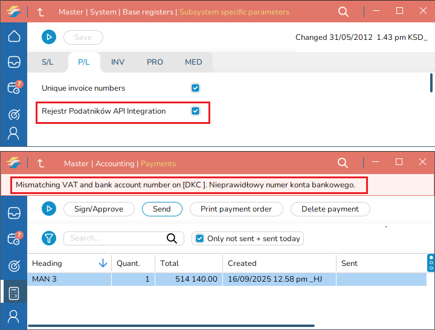Image resolution: width=435 pixels, height=330 pixels.
Task: Click the magnifier in Payments title bar
Action: coord(343,163)
